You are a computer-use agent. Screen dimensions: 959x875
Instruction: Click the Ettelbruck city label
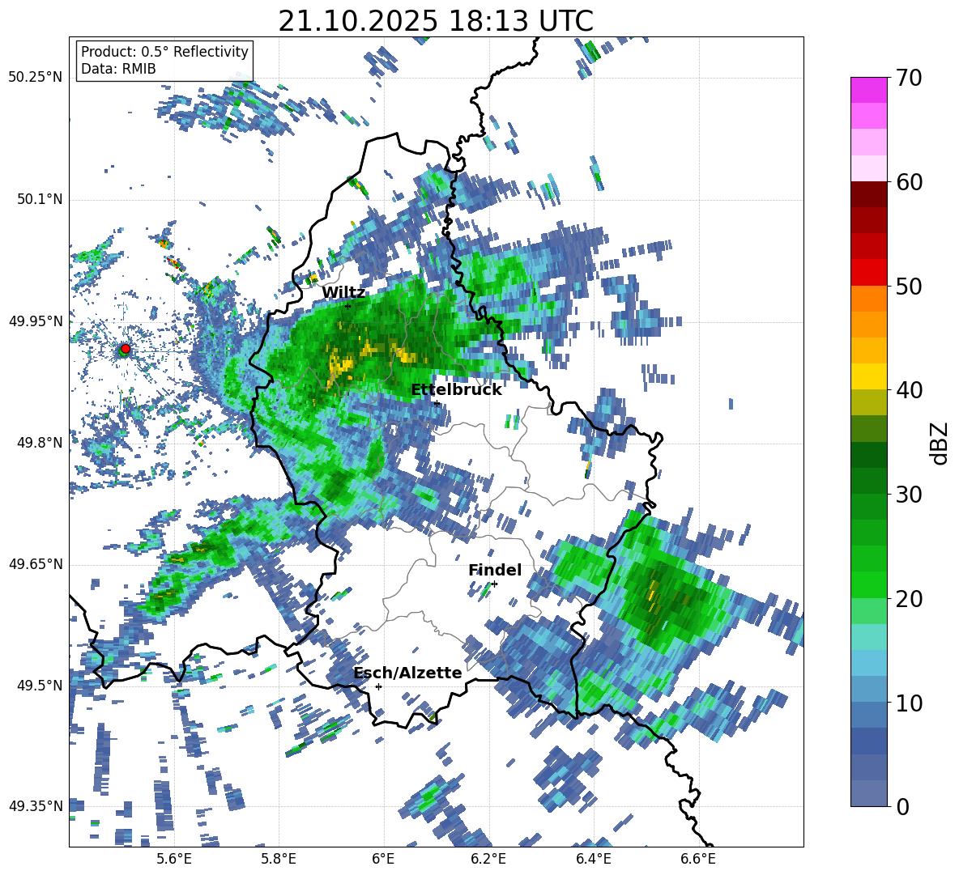click(456, 390)
